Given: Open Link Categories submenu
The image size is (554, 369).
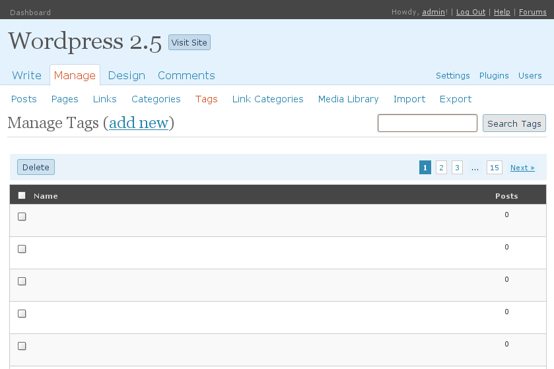Looking at the screenshot, I should [x=267, y=99].
